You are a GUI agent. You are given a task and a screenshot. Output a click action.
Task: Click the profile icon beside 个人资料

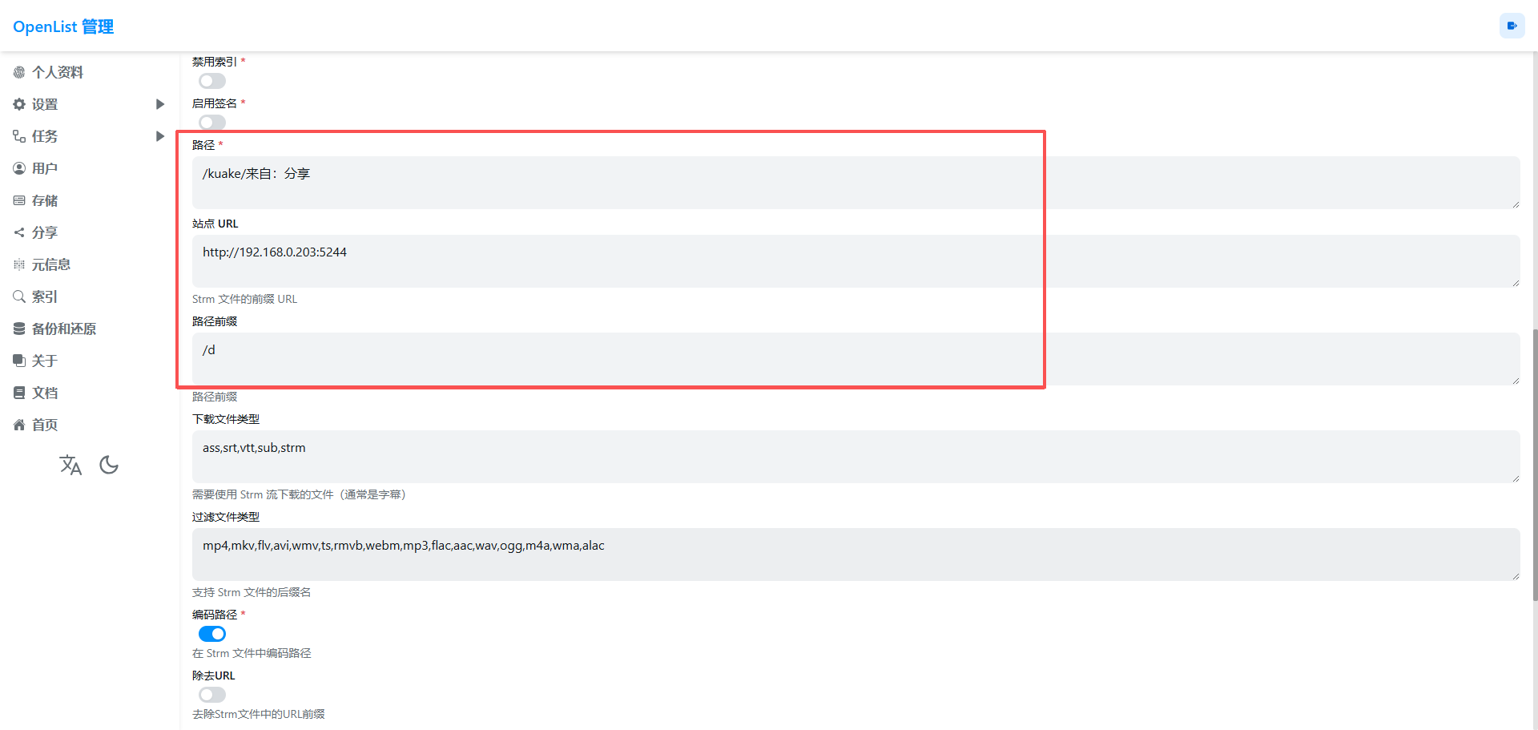(19, 72)
